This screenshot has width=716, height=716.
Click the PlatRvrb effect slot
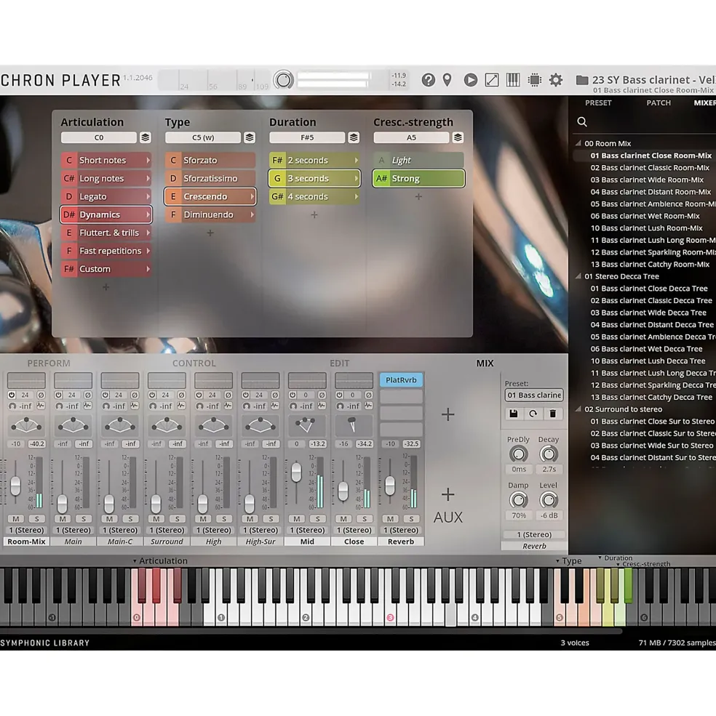[401, 380]
